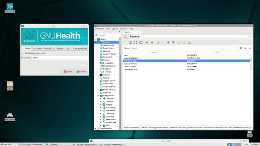Expand the Administration tree node
The image size is (260, 146).
tap(95, 128)
